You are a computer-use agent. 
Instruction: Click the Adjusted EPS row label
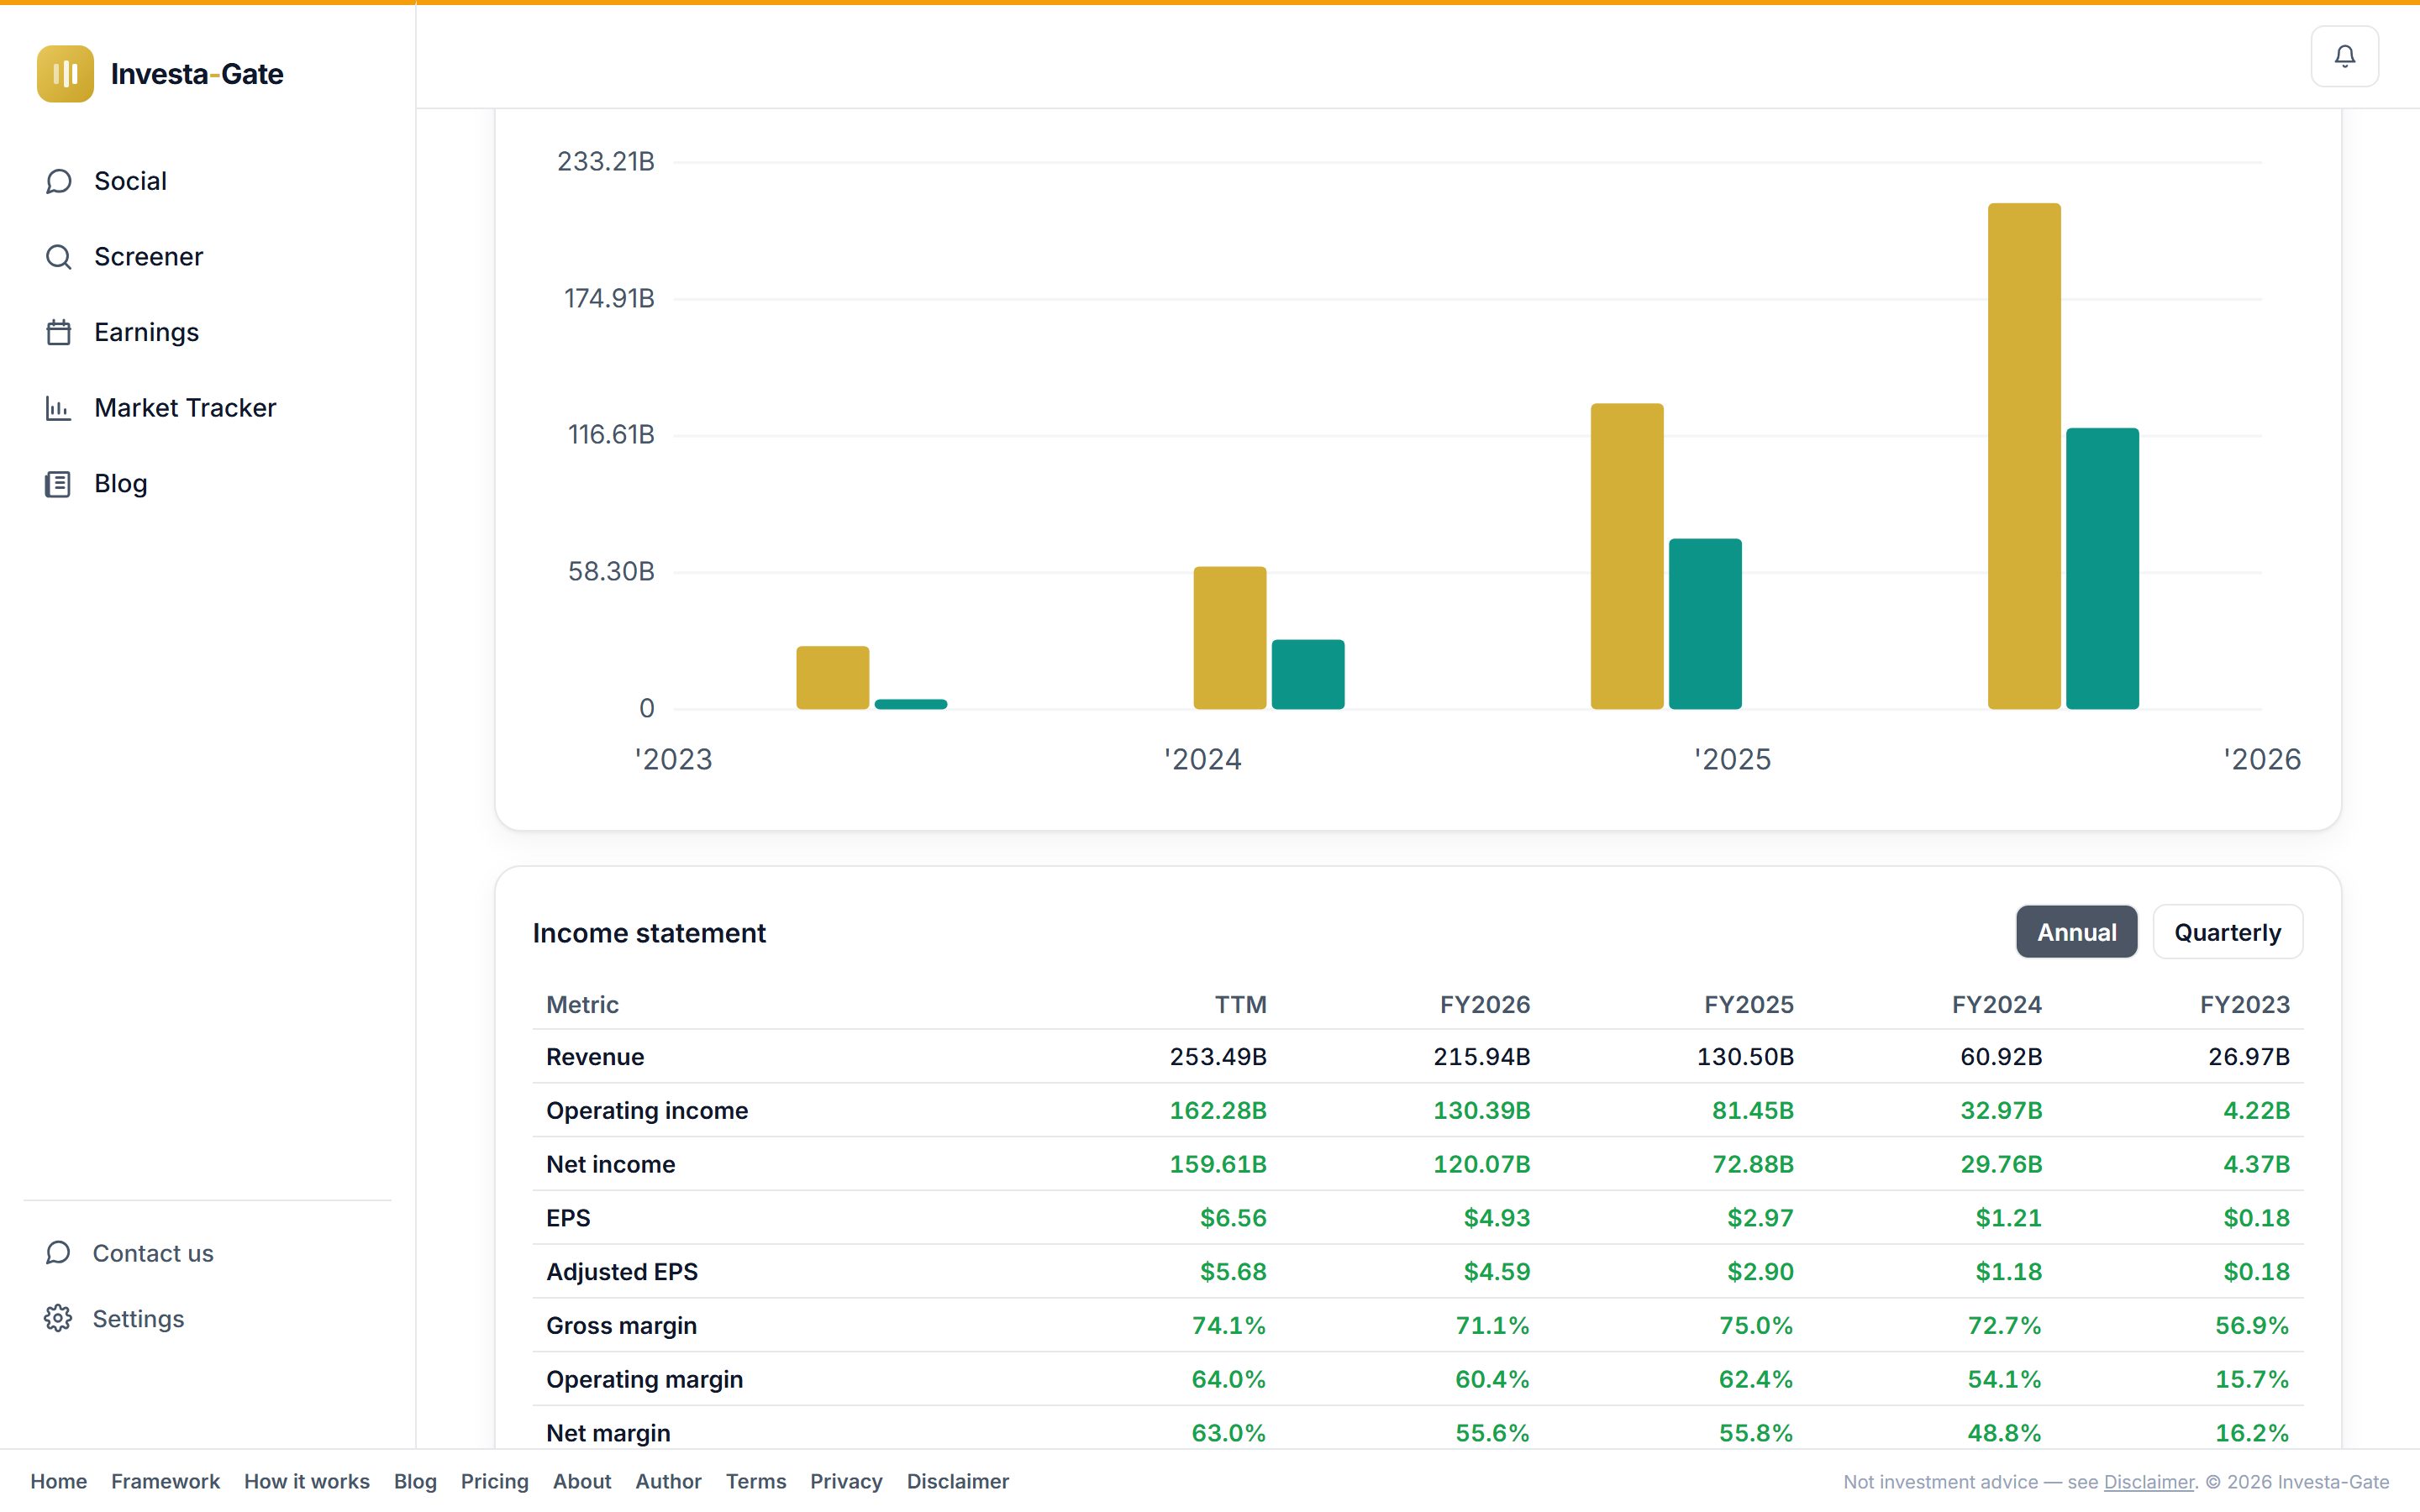[x=622, y=1272]
